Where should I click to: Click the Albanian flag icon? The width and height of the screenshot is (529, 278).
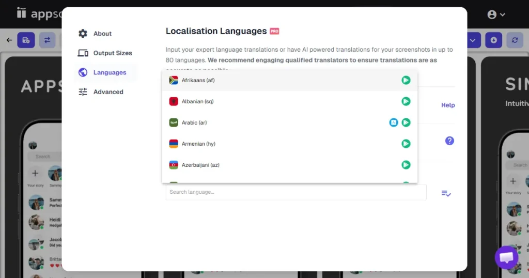click(174, 101)
